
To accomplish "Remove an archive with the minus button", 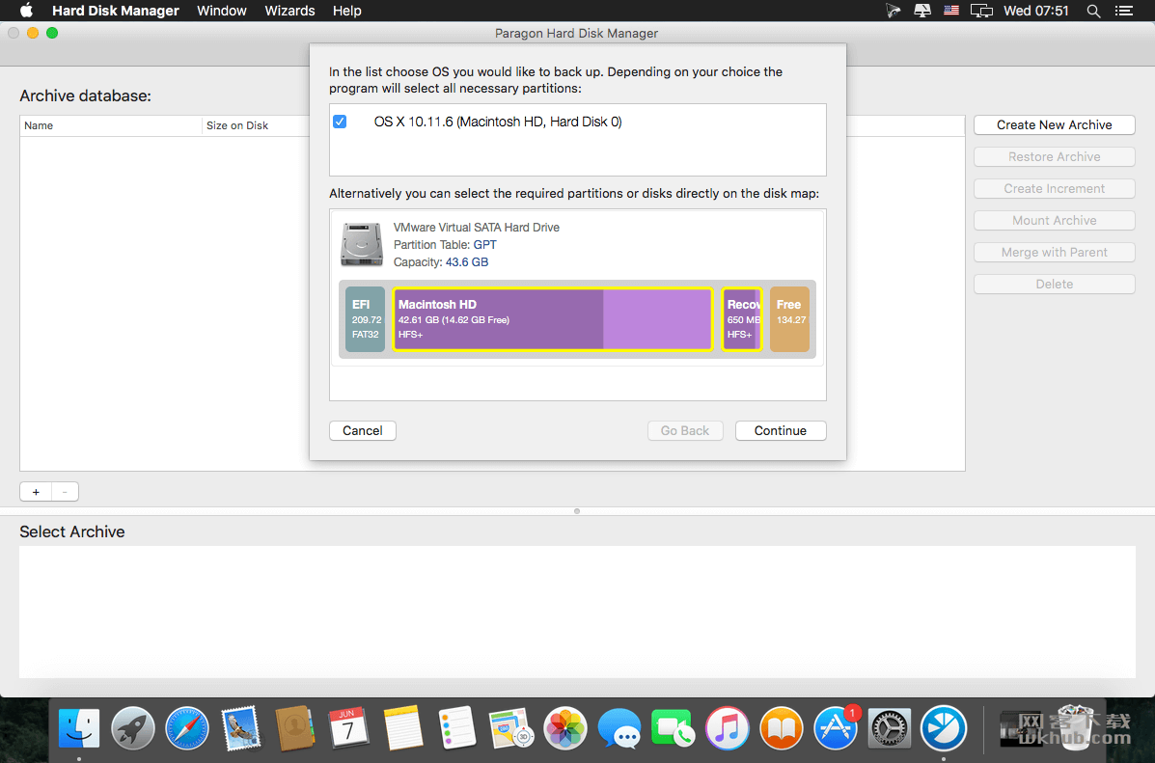I will click(65, 491).
